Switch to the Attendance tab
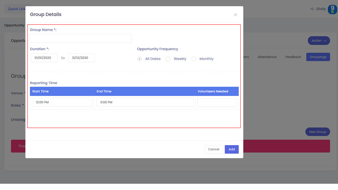The width and height of the screenshot is (338, 190). (x=267, y=57)
